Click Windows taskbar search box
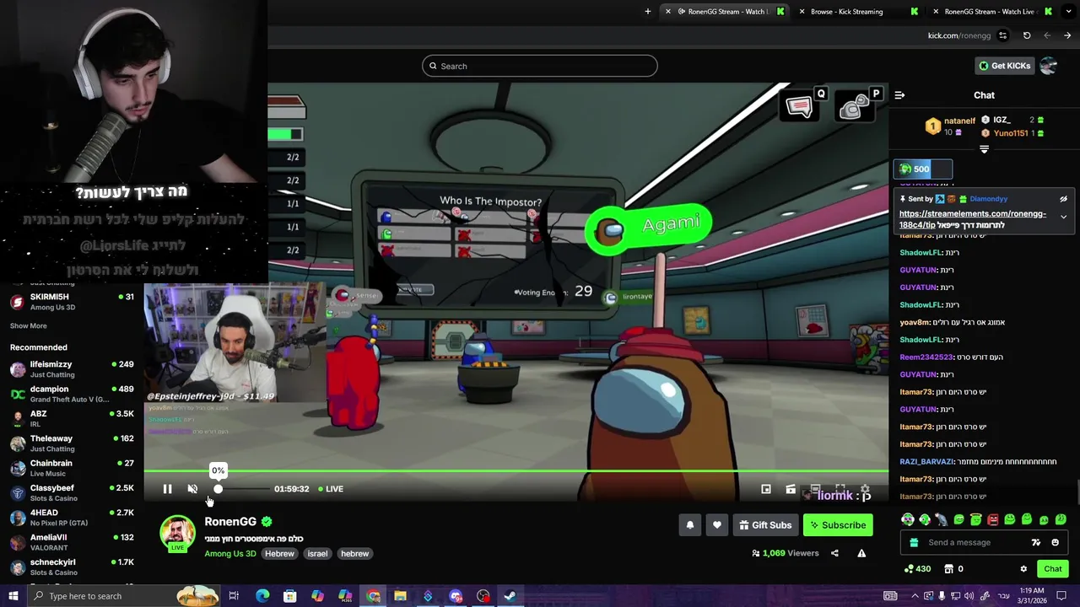Viewport: 1080px width, 607px height. [x=125, y=596]
